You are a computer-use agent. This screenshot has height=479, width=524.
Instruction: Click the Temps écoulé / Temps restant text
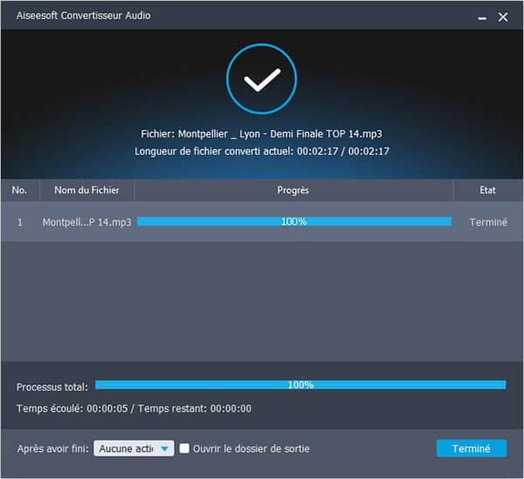pos(134,408)
